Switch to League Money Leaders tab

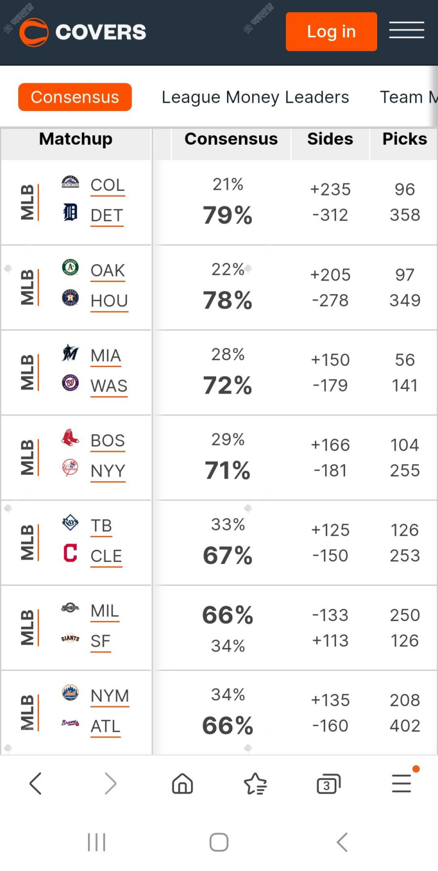click(255, 97)
